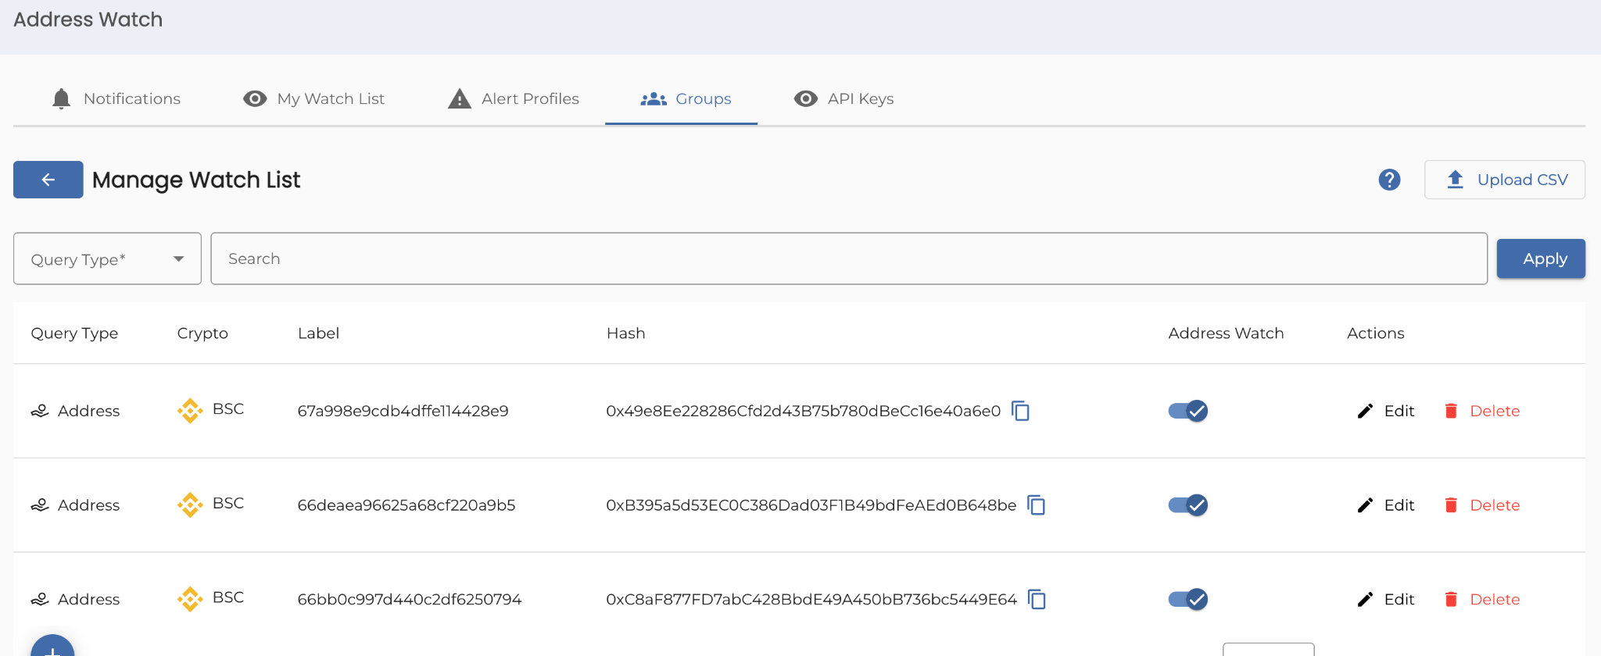Screen dimensions: 1601x656
Task: Copy hash 0x49e8Ee228286Cfd2... to clipboard
Action: 1021,411
